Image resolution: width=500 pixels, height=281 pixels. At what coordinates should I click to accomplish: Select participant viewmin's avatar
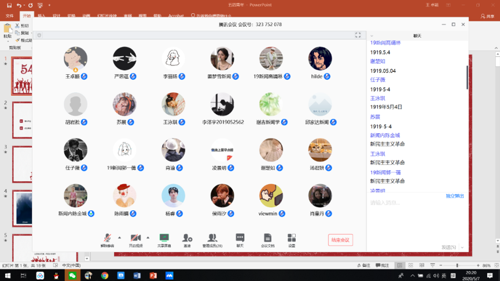click(x=271, y=195)
